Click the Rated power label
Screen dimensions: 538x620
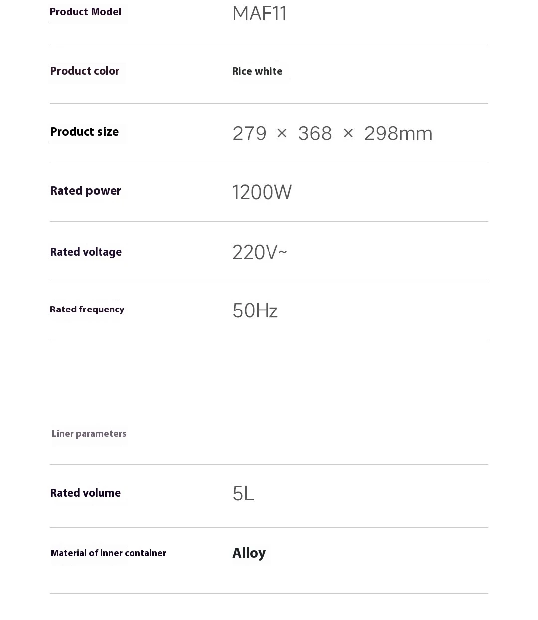point(85,191)
